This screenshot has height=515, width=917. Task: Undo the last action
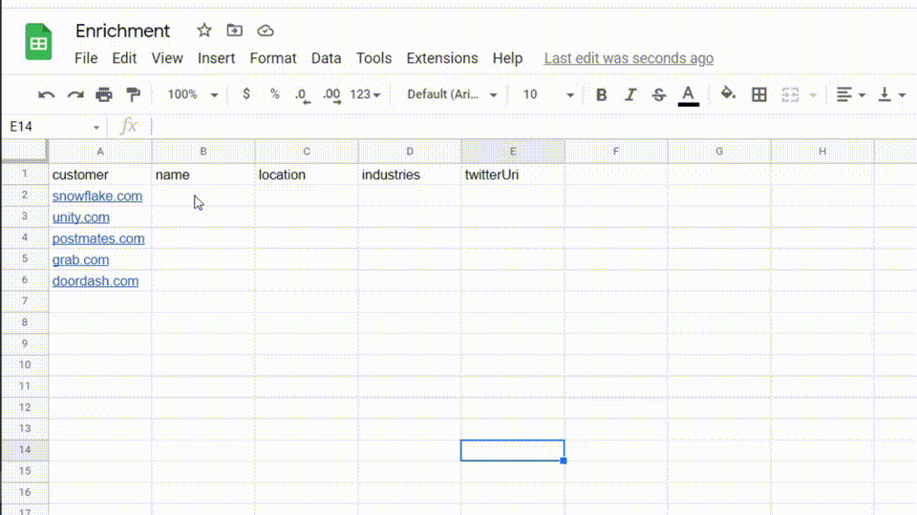point(46,94)
